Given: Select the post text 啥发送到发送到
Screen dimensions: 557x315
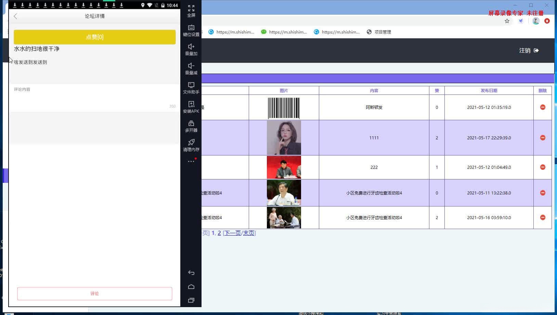Looking at the screenshot, I should 30,62.
